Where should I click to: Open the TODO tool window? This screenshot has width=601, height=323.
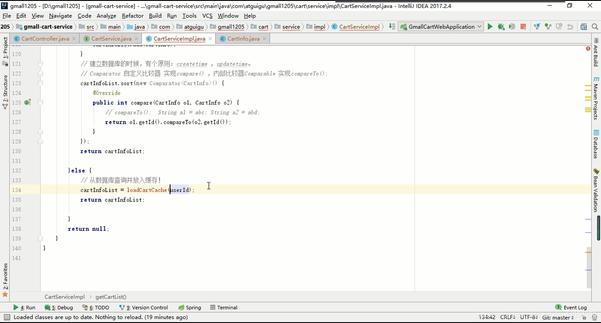[96, 307]
